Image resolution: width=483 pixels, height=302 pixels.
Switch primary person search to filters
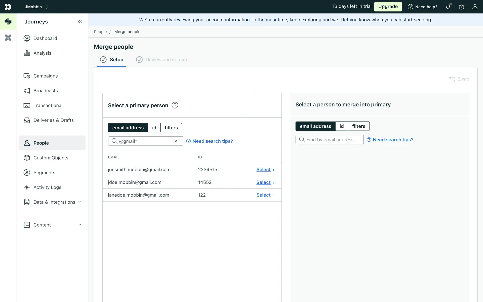(x=171, y=128)
